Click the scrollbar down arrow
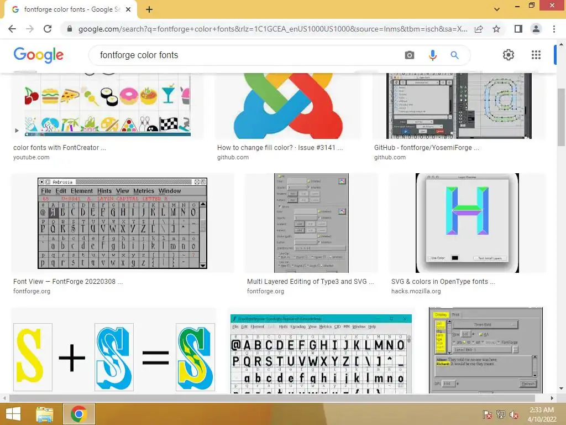 click(561, 389)
